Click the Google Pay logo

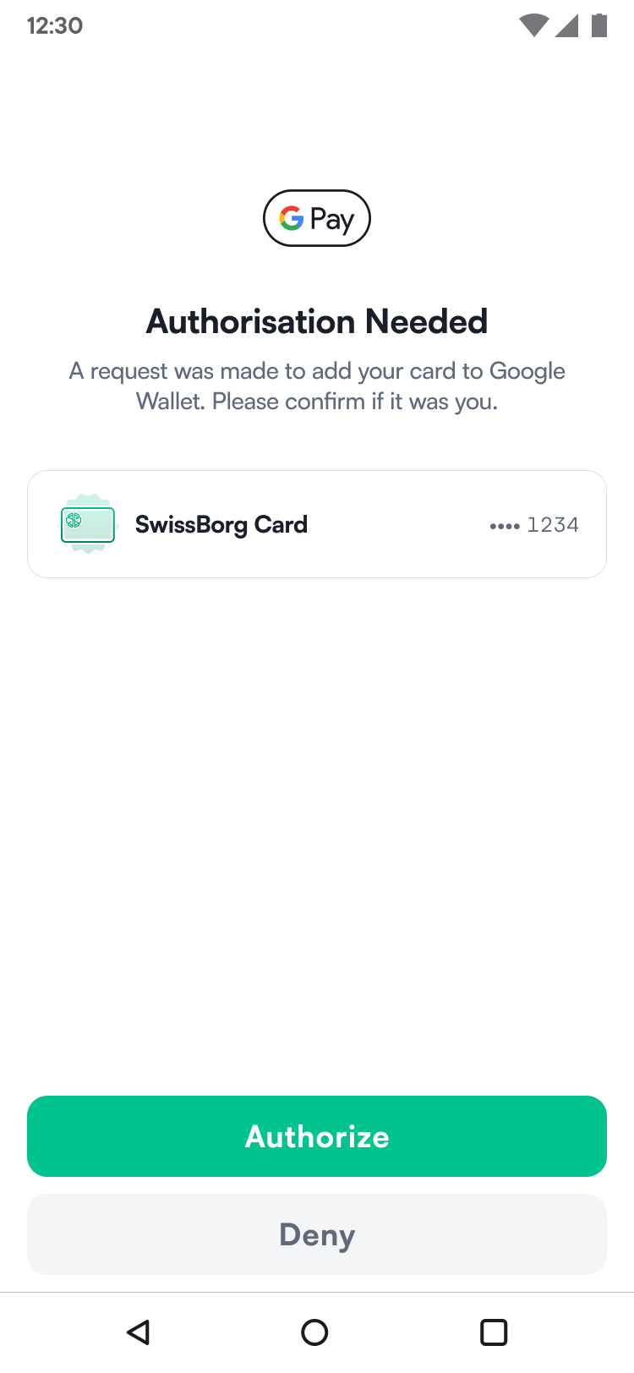(x=317, y=218)
